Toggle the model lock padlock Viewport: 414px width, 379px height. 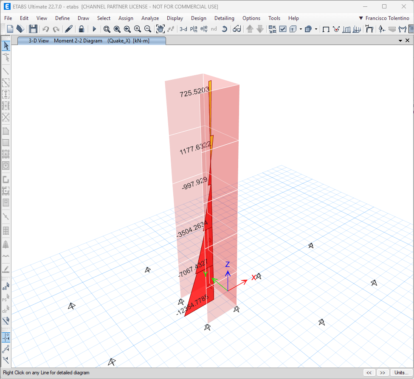pyautogui.click(x=82, y=29)
